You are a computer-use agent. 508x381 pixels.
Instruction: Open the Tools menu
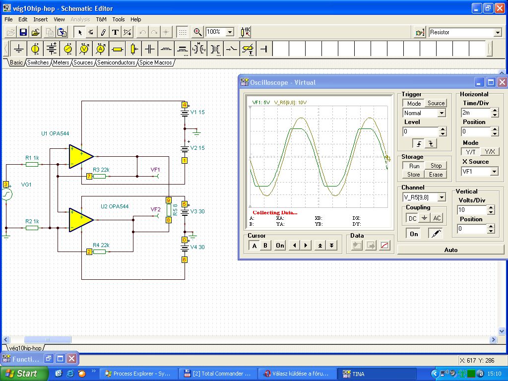118,19
